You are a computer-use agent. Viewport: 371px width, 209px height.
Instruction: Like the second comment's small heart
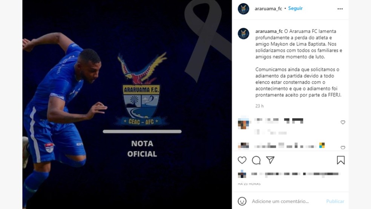343,148
